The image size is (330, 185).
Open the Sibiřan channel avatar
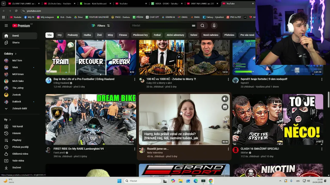click(x=236, y=150)
